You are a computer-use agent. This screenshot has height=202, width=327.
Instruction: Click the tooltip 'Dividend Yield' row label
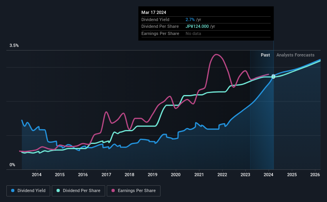click(x=155, y=19)
